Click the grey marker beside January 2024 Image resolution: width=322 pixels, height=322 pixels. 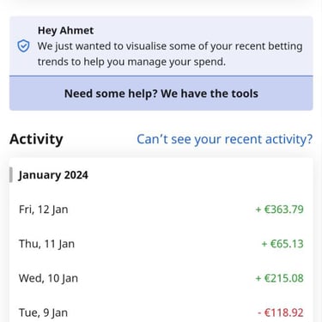[x=11, y=175]
